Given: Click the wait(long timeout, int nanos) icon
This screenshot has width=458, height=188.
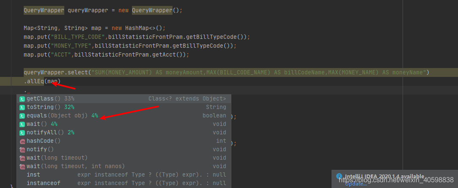Looking at the screenshot, I should click(22, 166).
